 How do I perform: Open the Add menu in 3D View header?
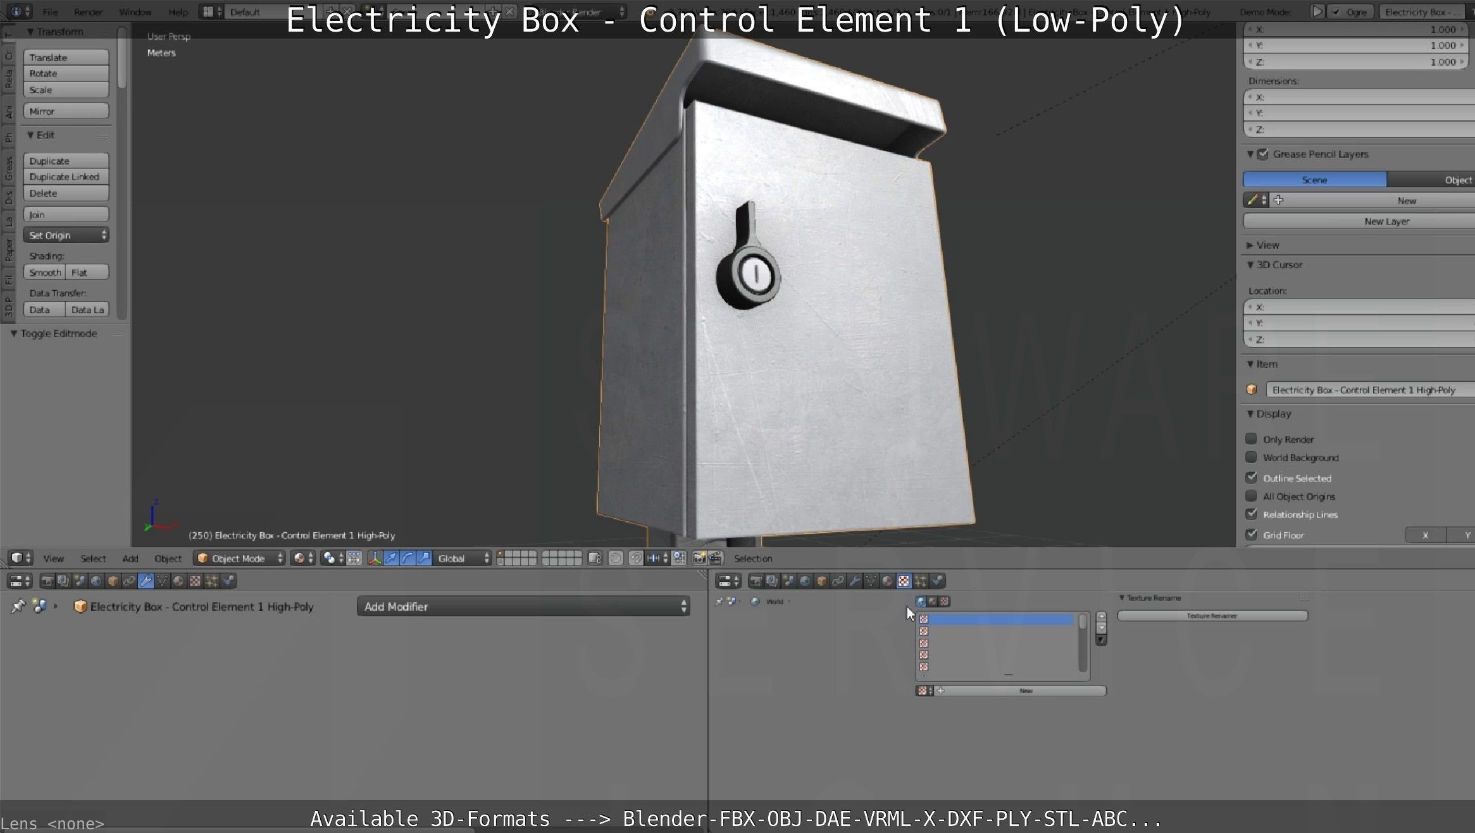pyautogui.click(x=130, y=558)
